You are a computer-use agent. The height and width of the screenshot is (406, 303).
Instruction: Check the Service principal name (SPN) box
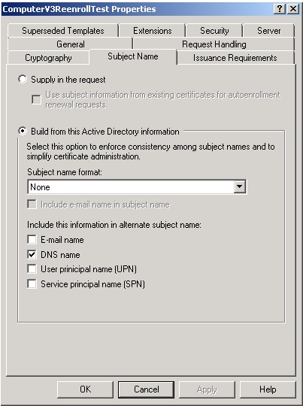coord(32,284)
